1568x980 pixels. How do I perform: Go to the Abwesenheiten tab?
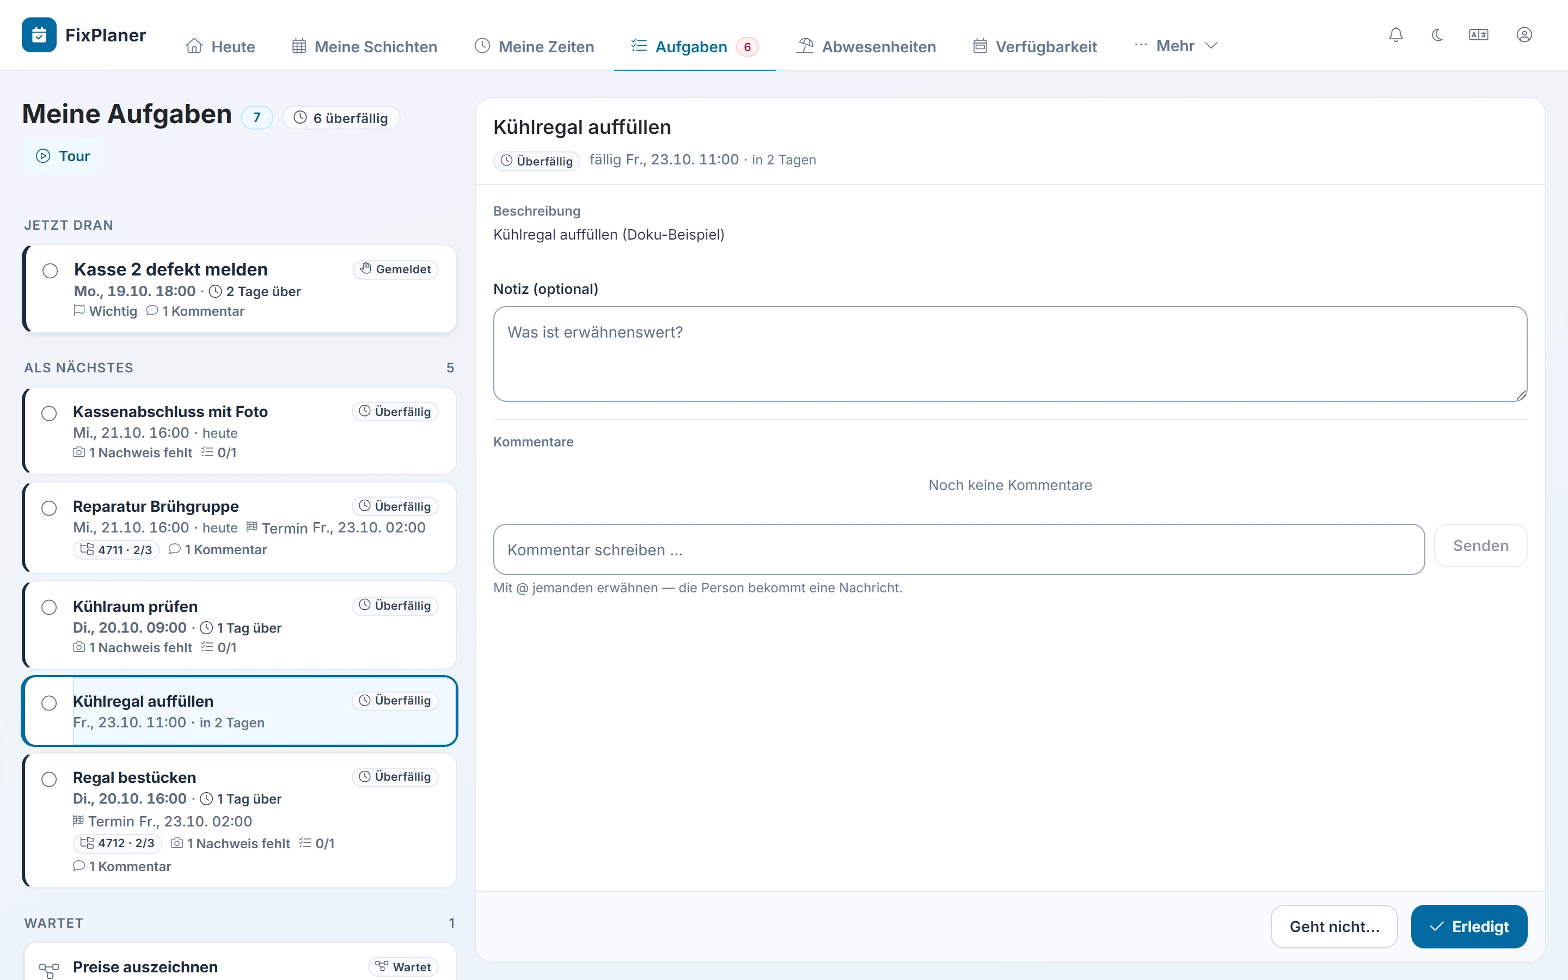[866, 47]
